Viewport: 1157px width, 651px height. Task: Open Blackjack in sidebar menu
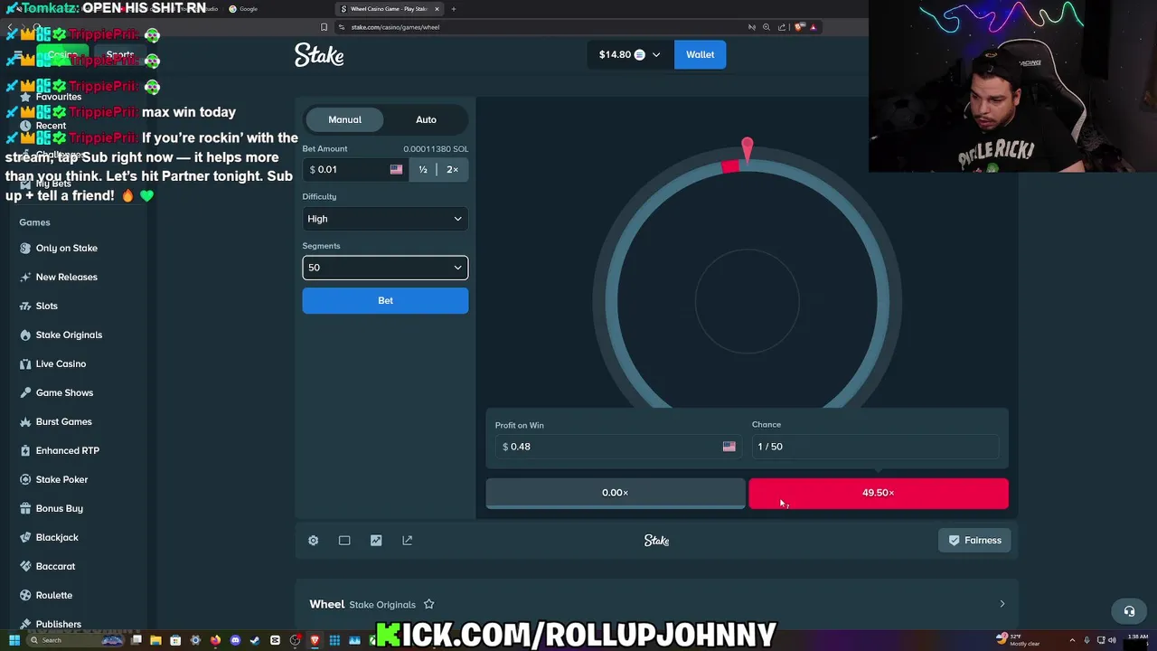point(57,537)
